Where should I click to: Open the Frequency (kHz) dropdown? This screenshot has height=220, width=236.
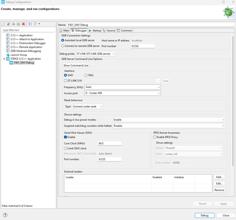tap(123, 87)
